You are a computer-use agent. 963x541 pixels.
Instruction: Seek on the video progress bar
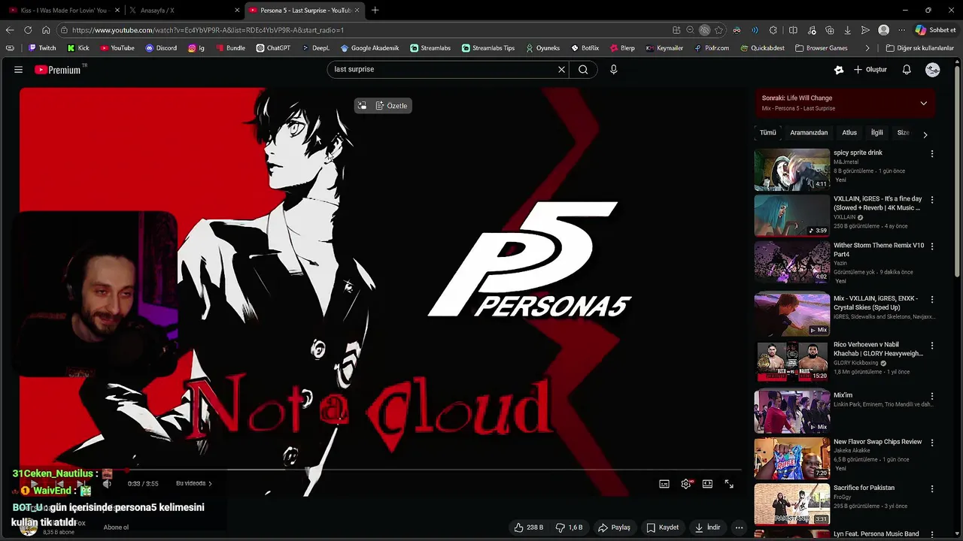pos(380,470)
